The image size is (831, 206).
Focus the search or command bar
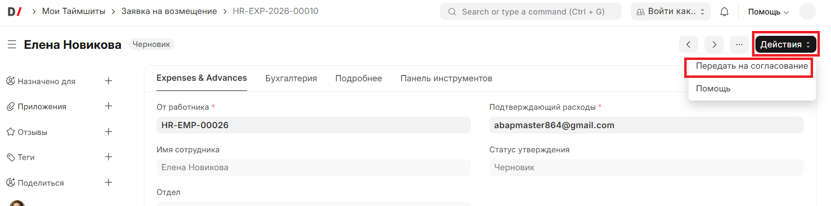point(531,12)
